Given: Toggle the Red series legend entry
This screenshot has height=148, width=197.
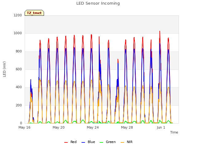Looking at the screenshot, I should (x=70, y=142).
